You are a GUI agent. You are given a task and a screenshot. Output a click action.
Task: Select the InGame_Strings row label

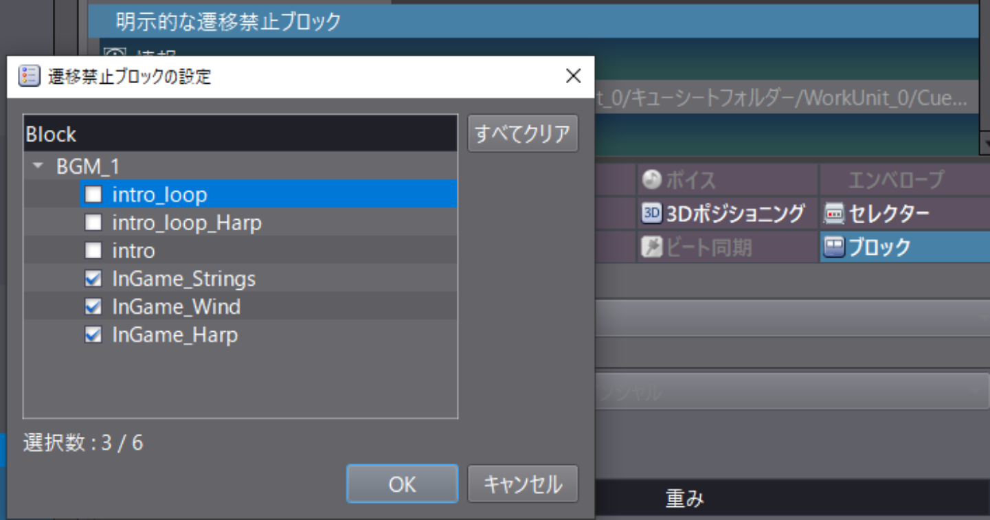point(183,279)
